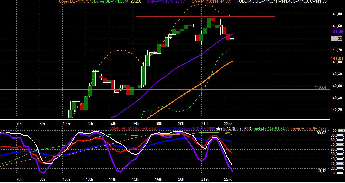Click the '141,60' price axis label
Screen dimensions: 345x183
point(336,26)
